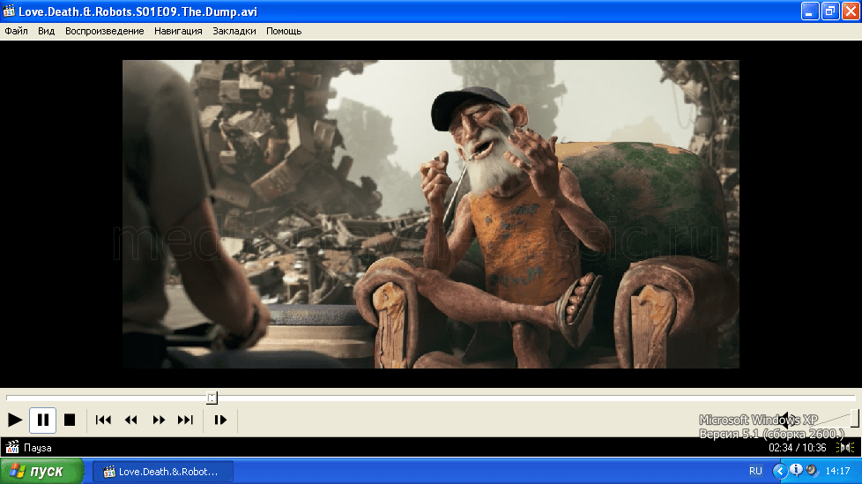Stop the video playback
Image resolution: width=862 pixels, height=484 pixels.
click(x=70, y=421)
